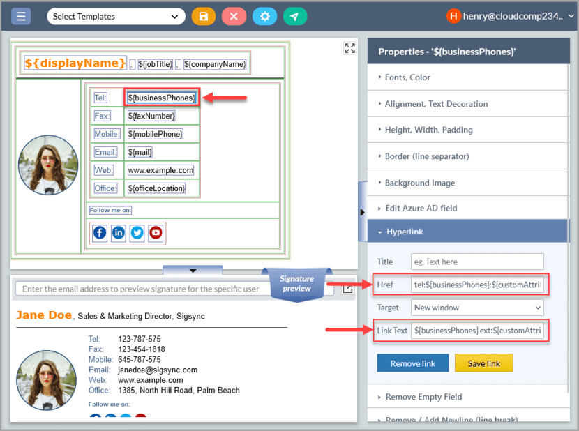This screenshot has height=431, width=579.
Task: Click the Remove link button
Action: click(x=413, y=363)
